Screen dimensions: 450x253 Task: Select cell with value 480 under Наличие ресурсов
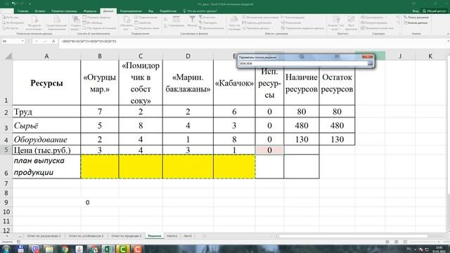[302, 125]
